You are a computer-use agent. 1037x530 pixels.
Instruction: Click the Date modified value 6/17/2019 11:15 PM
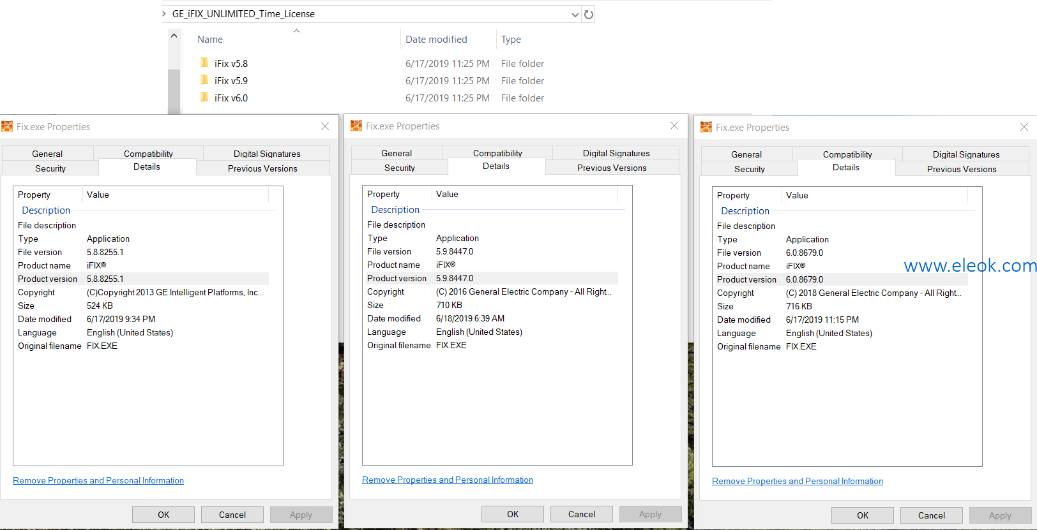coord(822,320)
